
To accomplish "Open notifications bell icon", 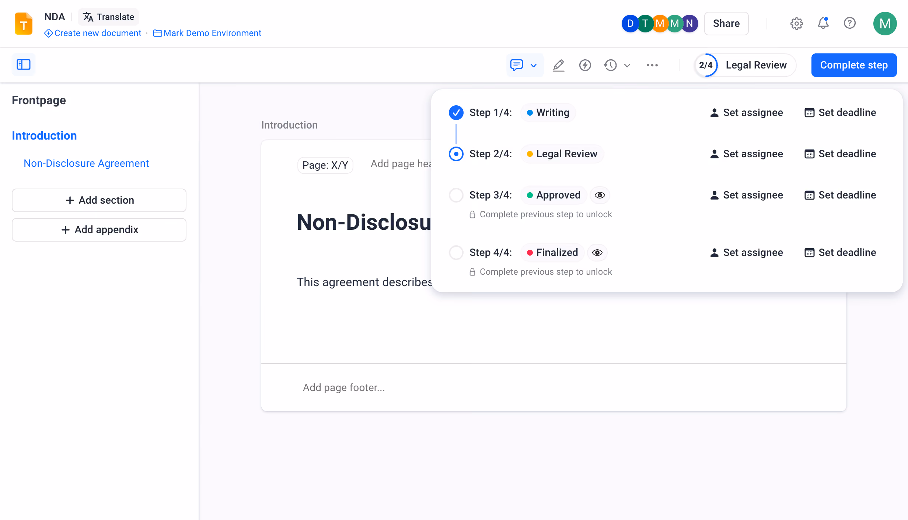I will click(x=823, y=24).
